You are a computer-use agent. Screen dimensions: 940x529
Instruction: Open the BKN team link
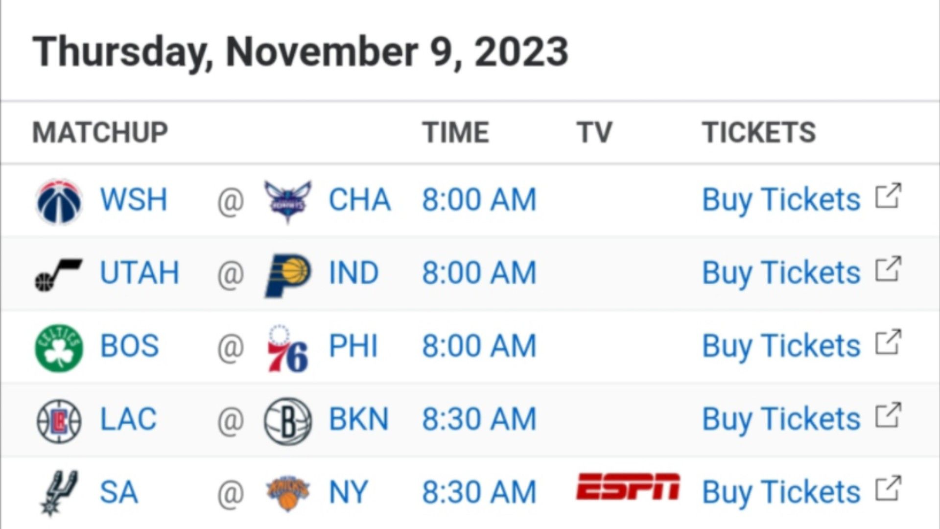(359, 419)
